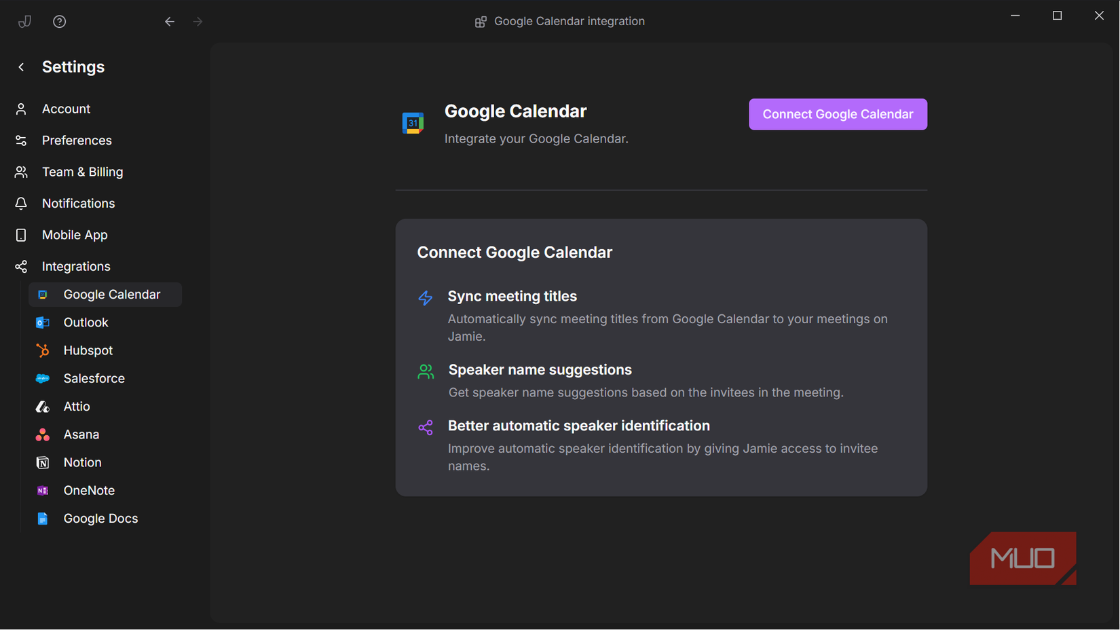This screenshot has height=630, width=1120.
Task: Open the Notion integration
Action: [82, 462]
